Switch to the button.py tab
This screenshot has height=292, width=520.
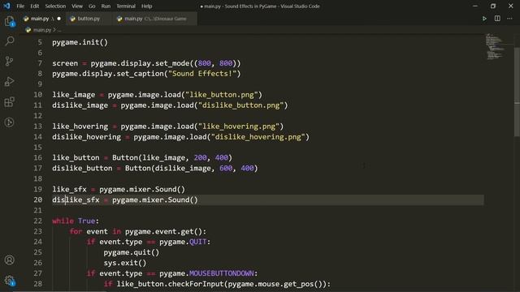point(89,19)
